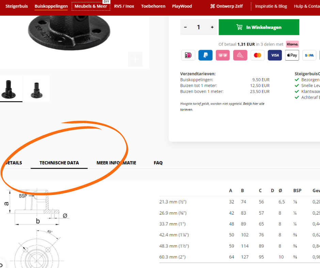Click the quantity input field

point(198,27)
